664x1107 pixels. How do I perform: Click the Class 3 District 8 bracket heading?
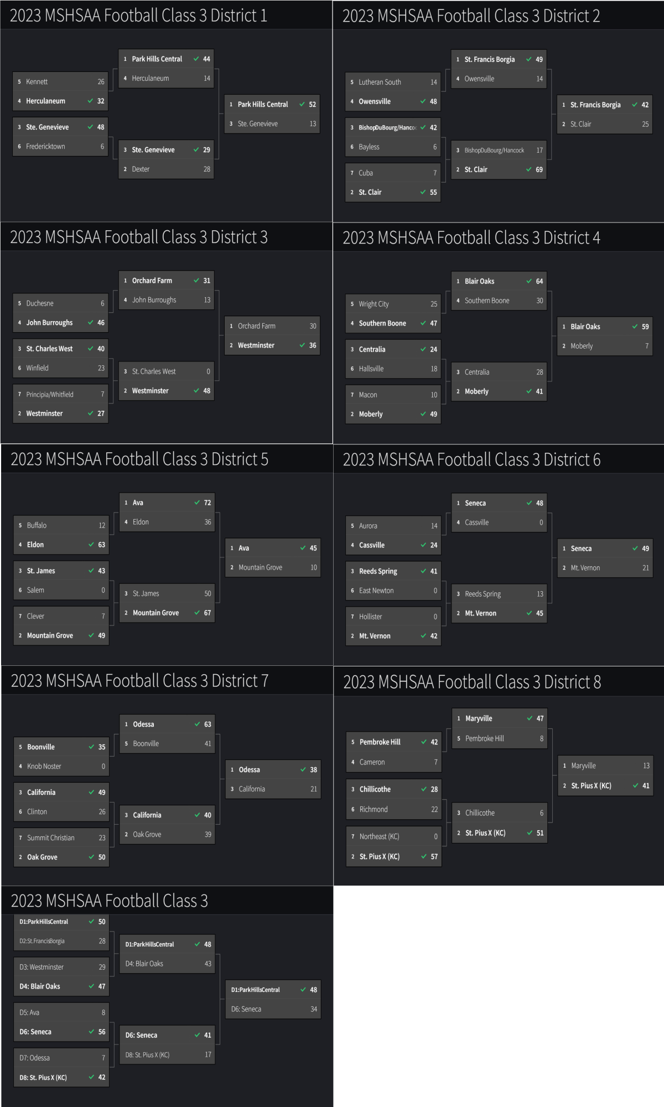[472, 682]
